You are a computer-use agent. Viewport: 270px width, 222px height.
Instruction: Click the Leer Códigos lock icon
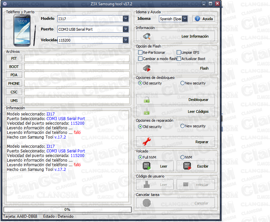(147, 111)
